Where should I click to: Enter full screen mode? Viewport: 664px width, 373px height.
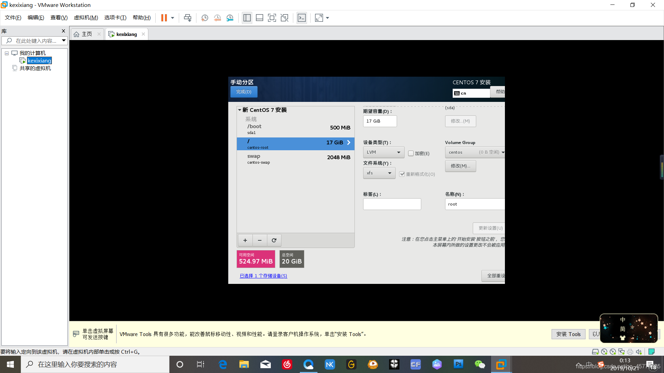click(x=272, y=18)
